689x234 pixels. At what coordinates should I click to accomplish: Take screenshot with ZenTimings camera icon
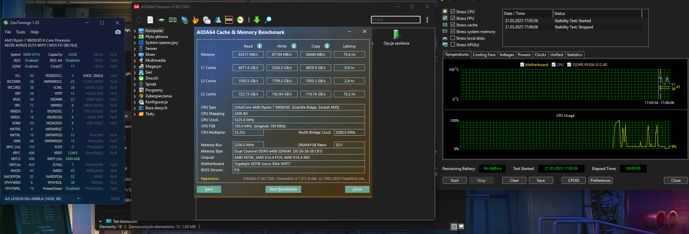118,32
